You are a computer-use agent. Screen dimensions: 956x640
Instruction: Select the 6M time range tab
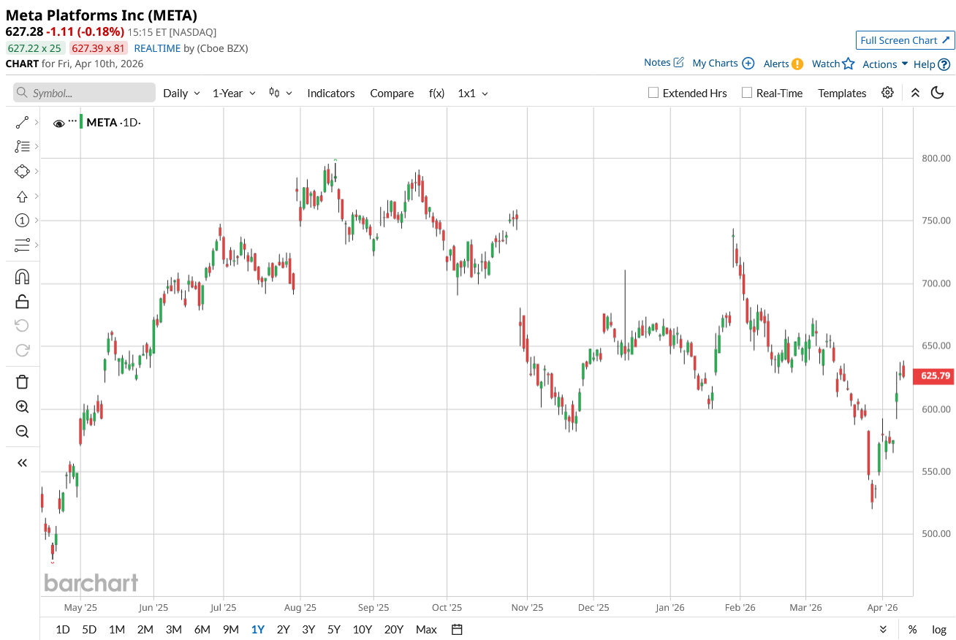202,630
